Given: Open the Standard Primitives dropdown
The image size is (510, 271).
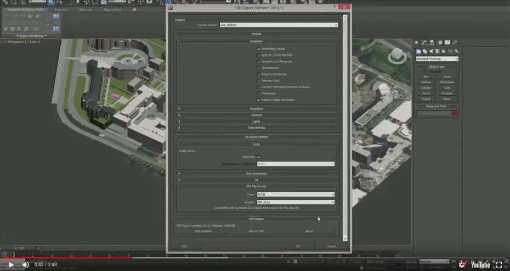Looking at the screenshot, I should click(437, 59).
